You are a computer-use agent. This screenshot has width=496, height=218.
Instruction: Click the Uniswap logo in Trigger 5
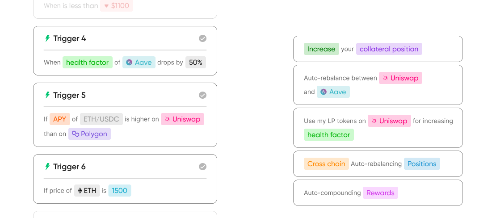(168, 119)
